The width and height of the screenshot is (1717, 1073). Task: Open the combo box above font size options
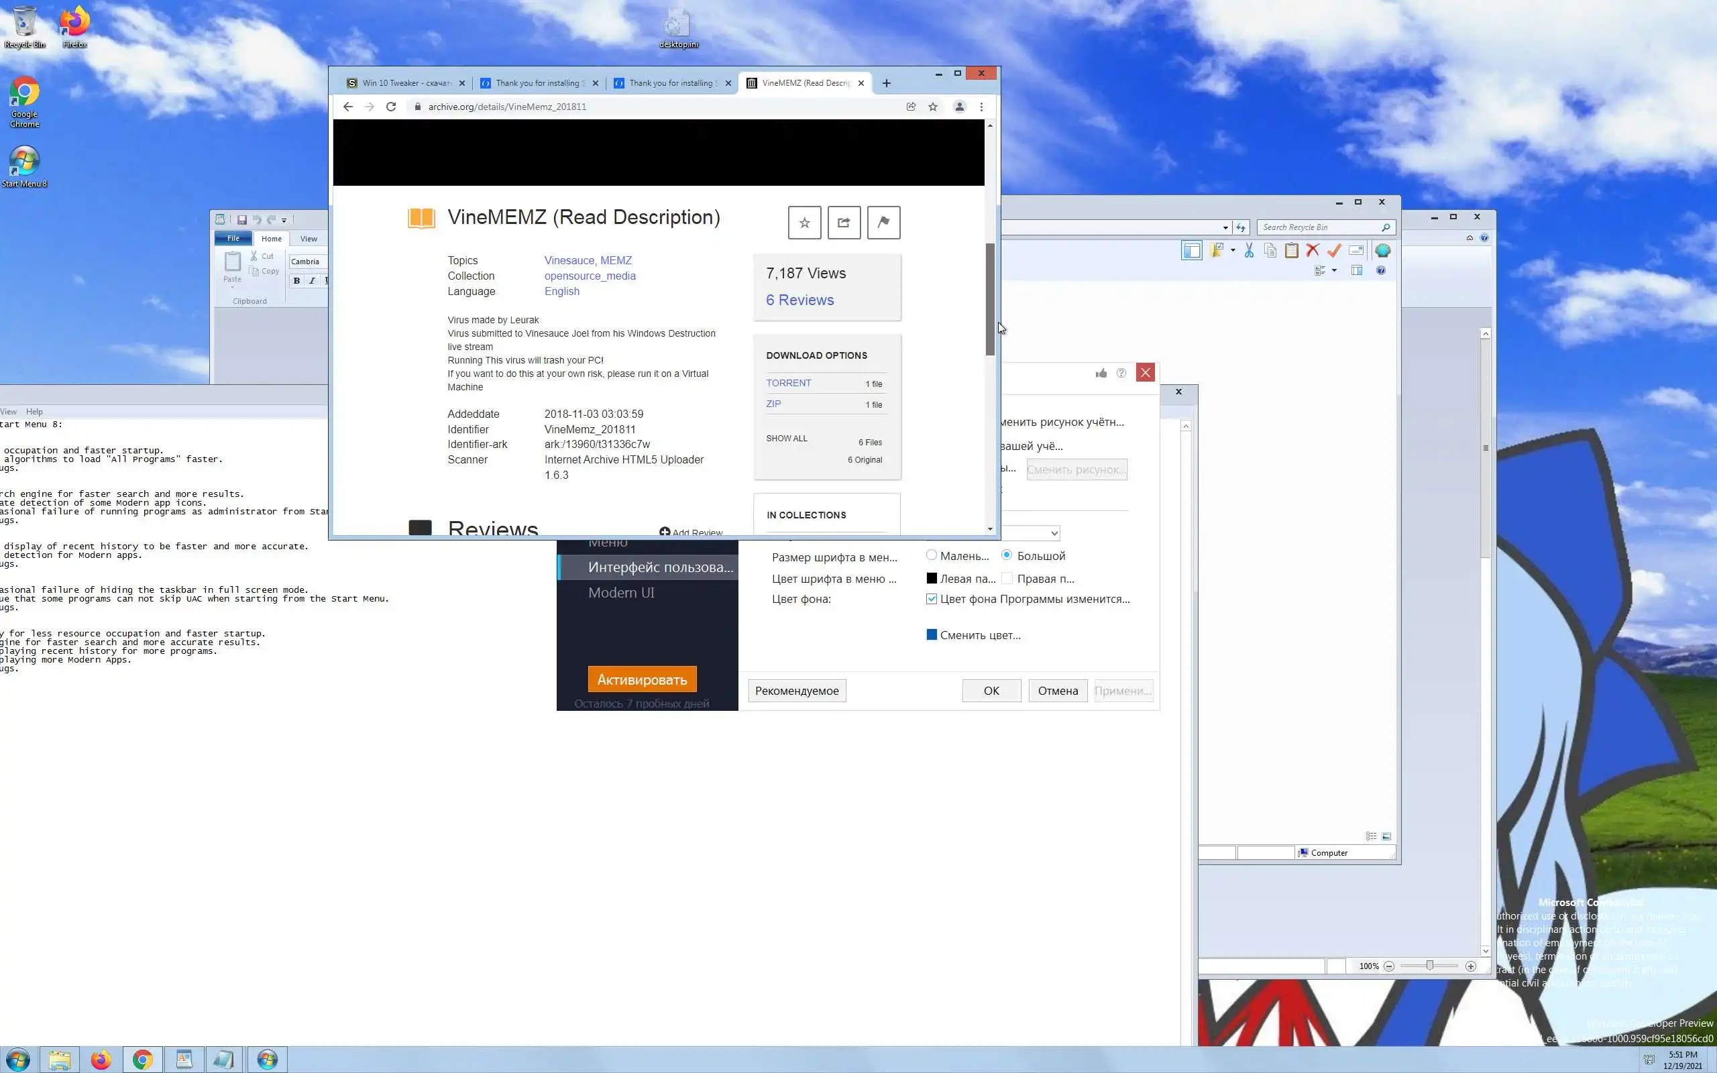click(x=1054, y=533)
